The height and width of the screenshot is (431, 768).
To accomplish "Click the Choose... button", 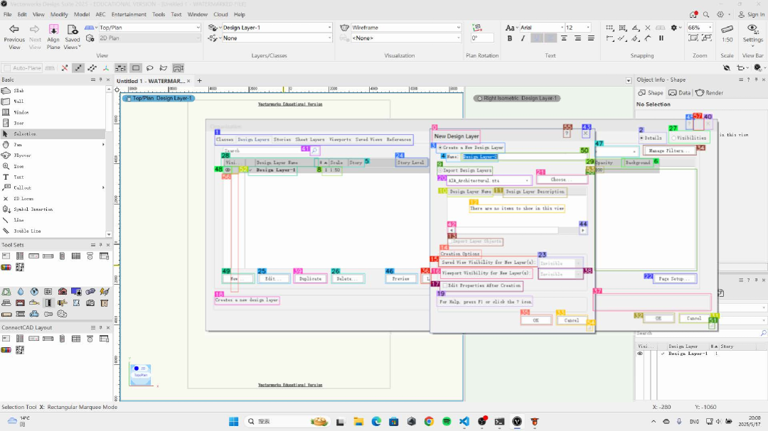I will pos(561,180).
